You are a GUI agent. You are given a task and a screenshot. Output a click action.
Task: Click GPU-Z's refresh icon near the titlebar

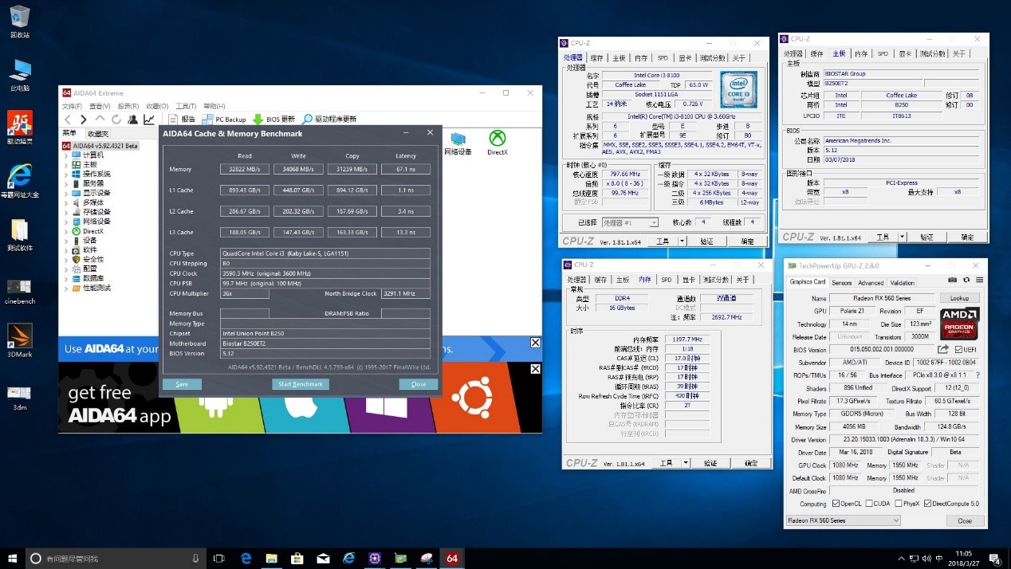[966, 280]
